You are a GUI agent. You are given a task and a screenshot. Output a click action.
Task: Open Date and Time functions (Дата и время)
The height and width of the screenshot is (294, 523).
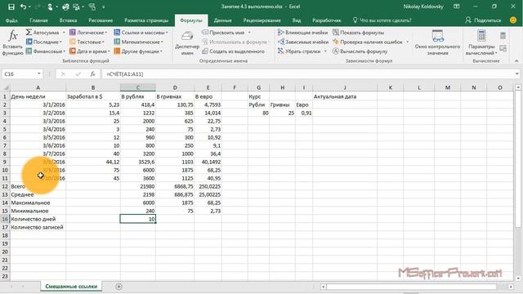pos(90,51)
